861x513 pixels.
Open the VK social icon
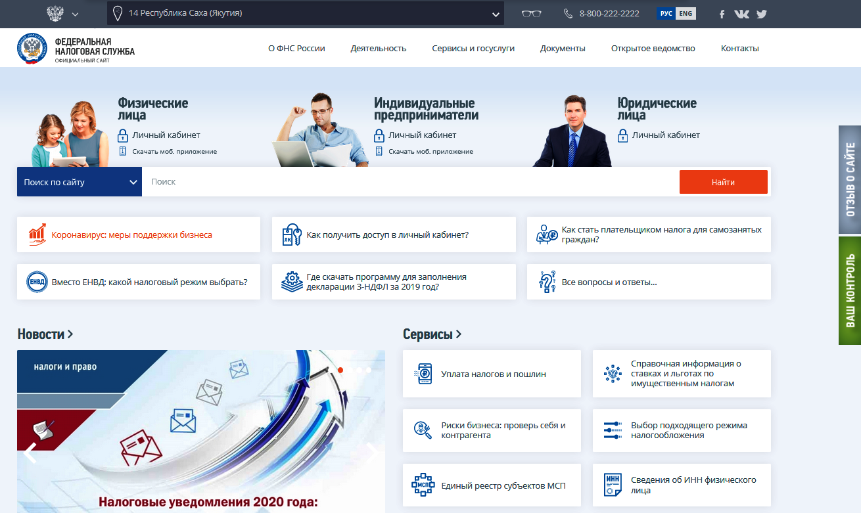(x=741, y=14)
